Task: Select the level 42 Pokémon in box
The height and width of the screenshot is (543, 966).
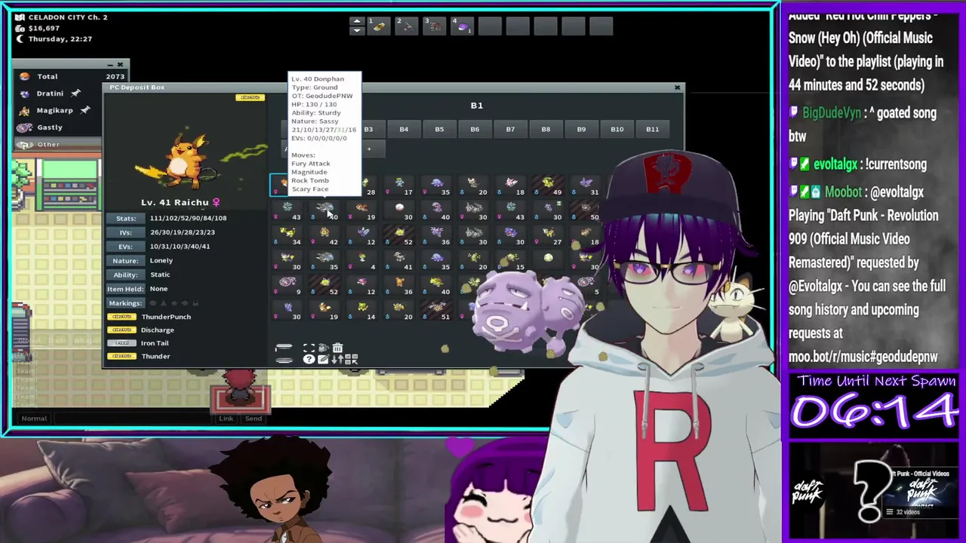Action: click(x=325, y=236)
